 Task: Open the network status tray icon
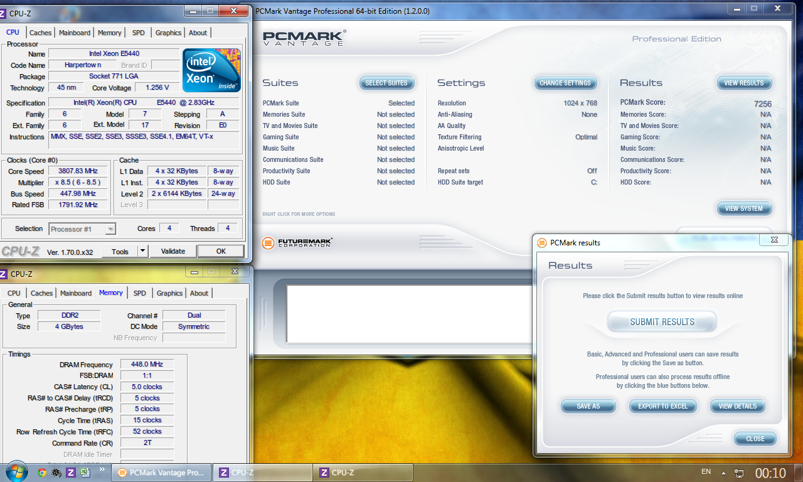[x=739, y=473]
